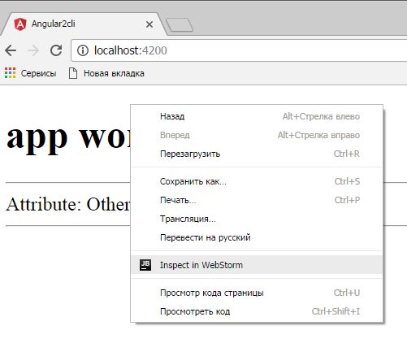Viewport: 407px width, 343px height.
Task: Click the Angular logo favicon on the tab
Action: pyautogui.click(x=20, y=24)
